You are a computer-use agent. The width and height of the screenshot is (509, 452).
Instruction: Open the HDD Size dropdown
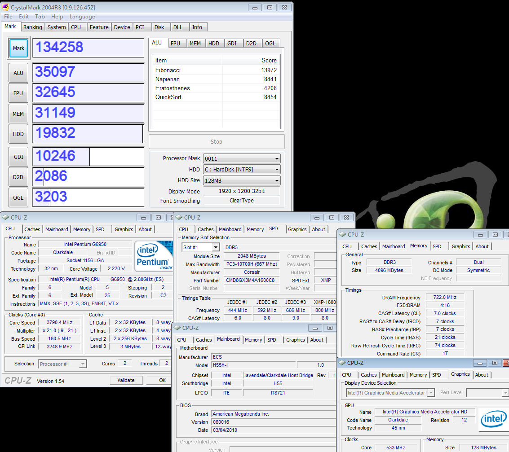pyautogui.click(x=242, y=180)
